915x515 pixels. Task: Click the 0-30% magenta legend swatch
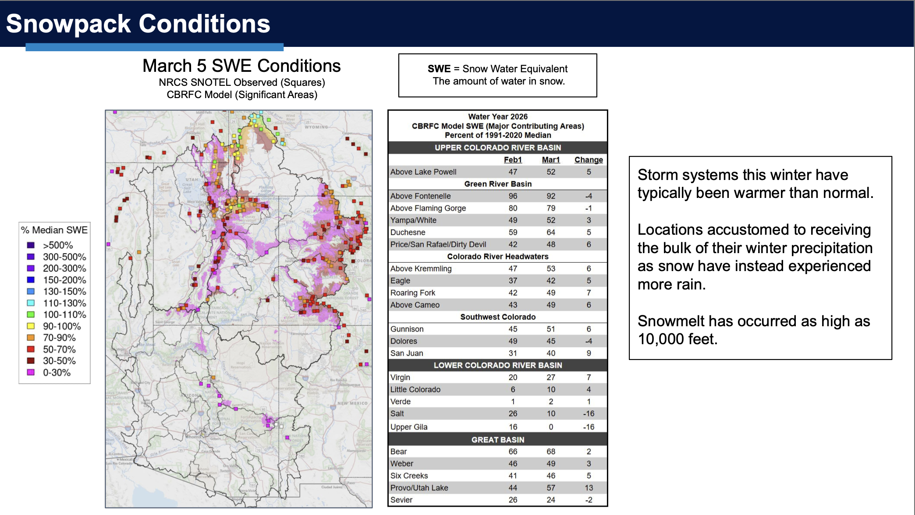[31, 373]
